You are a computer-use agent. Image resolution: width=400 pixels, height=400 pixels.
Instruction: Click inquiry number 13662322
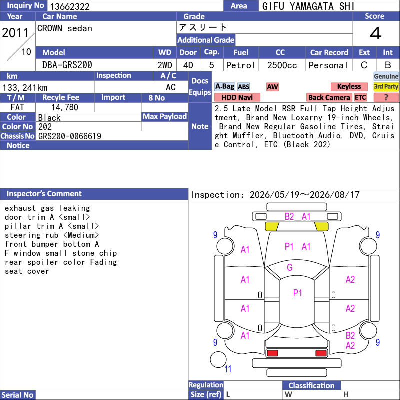point(70,7)
